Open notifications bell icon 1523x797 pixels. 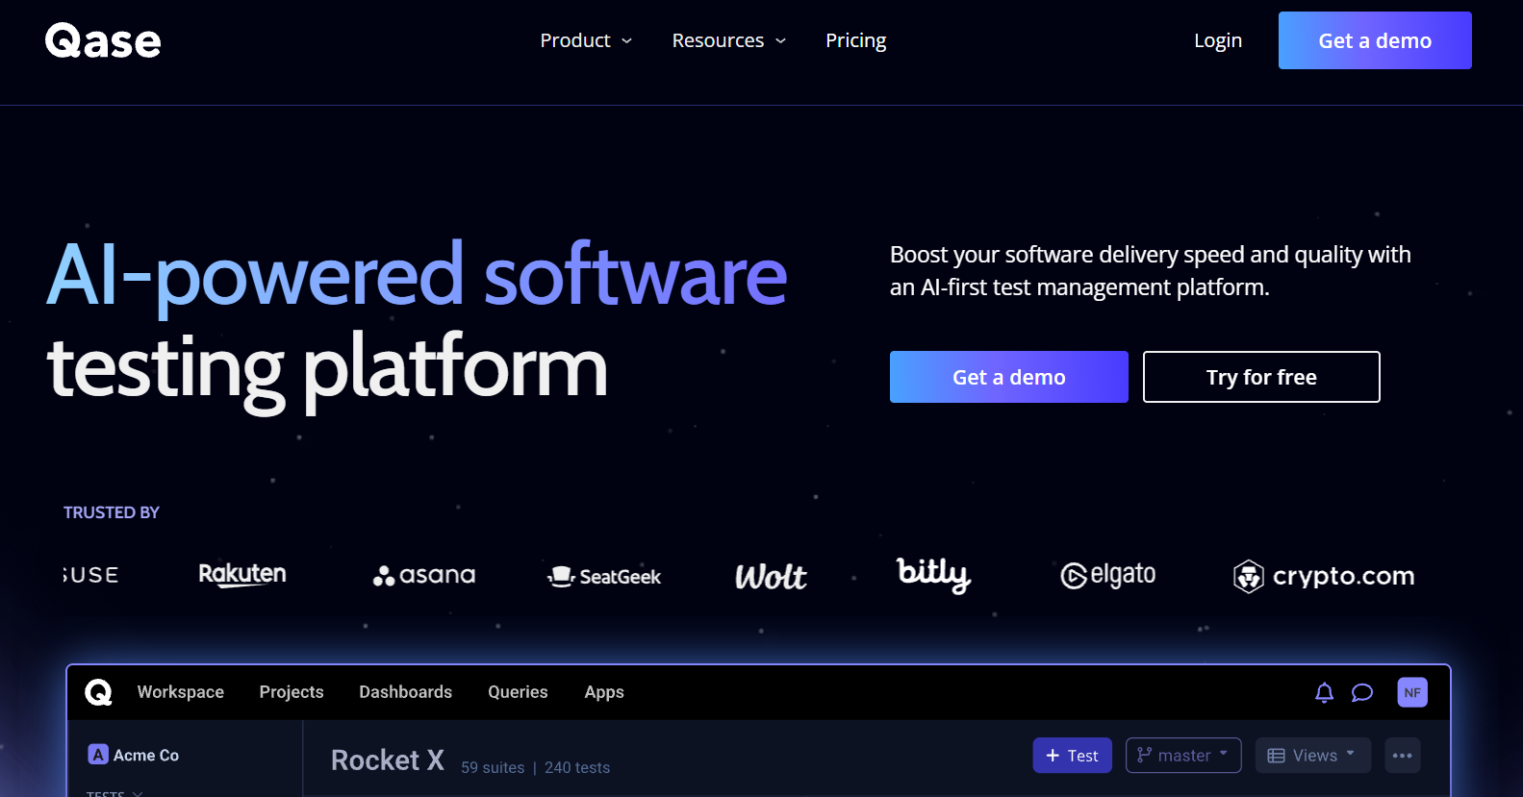[1325, 692]
